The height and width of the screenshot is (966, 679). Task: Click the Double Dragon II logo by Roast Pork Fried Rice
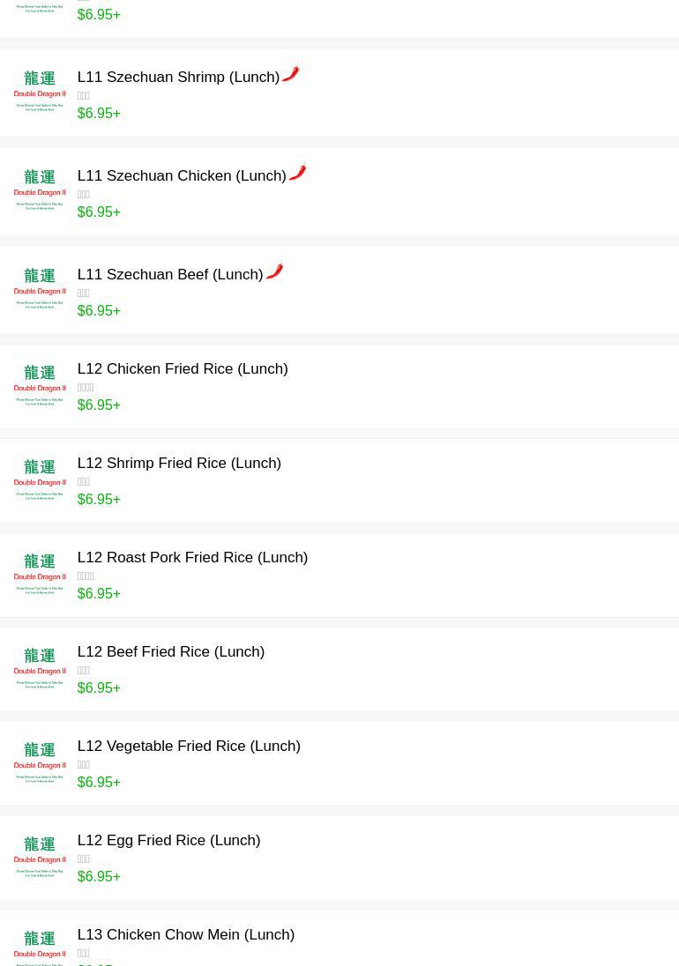pyautogui.click(x=40, y=575)
